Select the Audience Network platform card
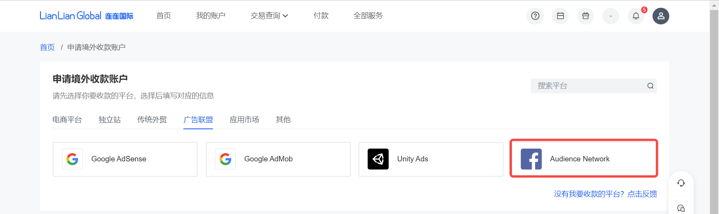Viewport: 719px width, 214px height. (x=584, y=159)
